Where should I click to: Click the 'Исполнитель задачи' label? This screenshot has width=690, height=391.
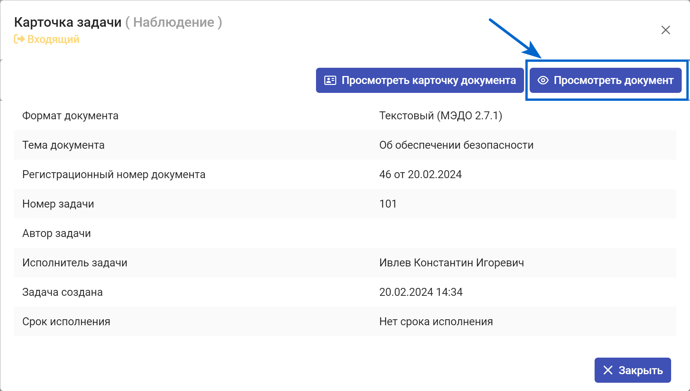coord(75,263)
